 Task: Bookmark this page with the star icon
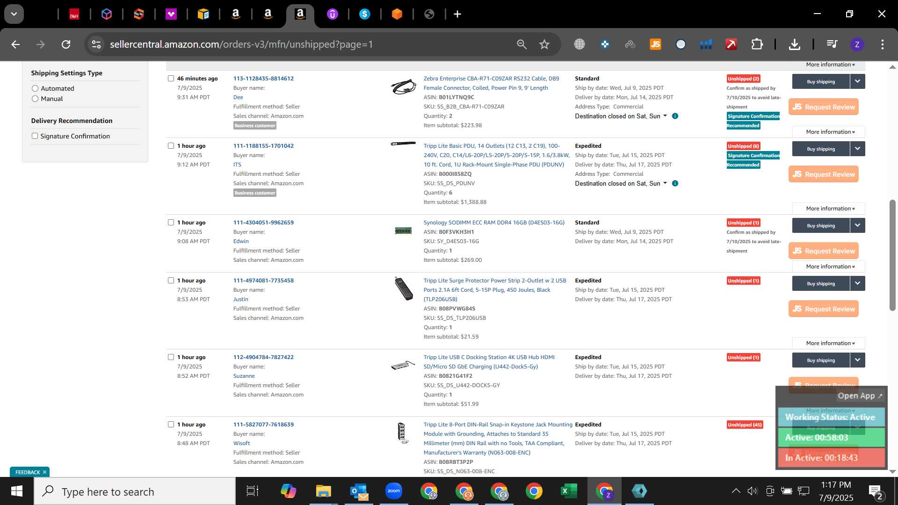(544, 44)
